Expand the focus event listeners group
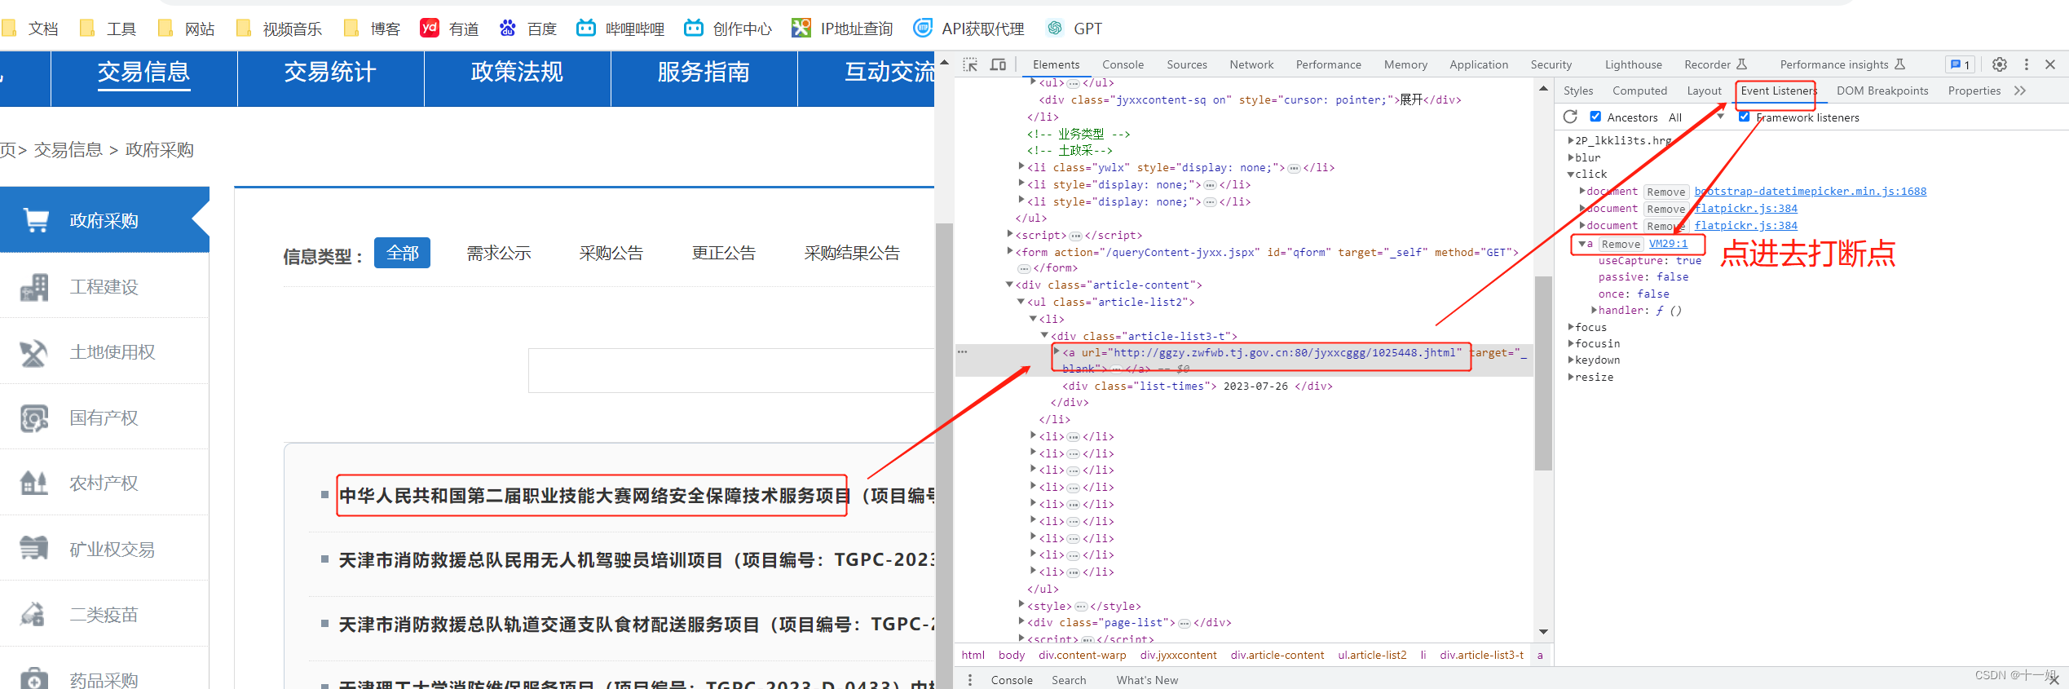This screenshot has height=689, width=2069. 1571,327
